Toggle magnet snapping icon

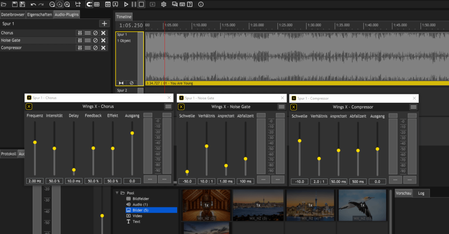pyautogui.click(x=89, y=4)
